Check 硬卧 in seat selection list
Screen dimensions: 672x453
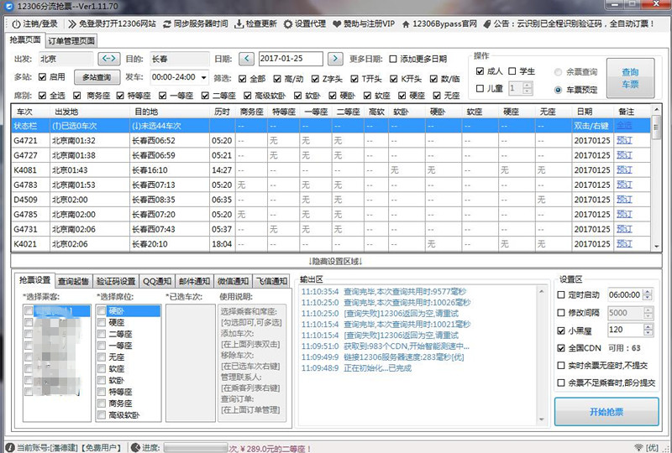pyautogui.click(x=102, y=311)
